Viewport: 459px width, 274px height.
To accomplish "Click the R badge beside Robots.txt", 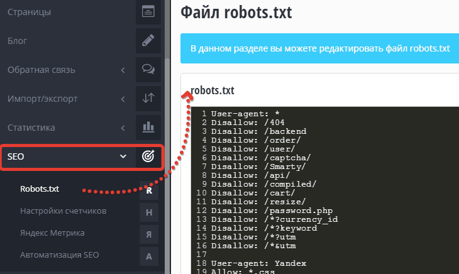I will [149, 190].
